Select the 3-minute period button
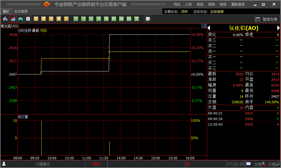The height and width of the screenshot is (168, 281). point(83,19)
